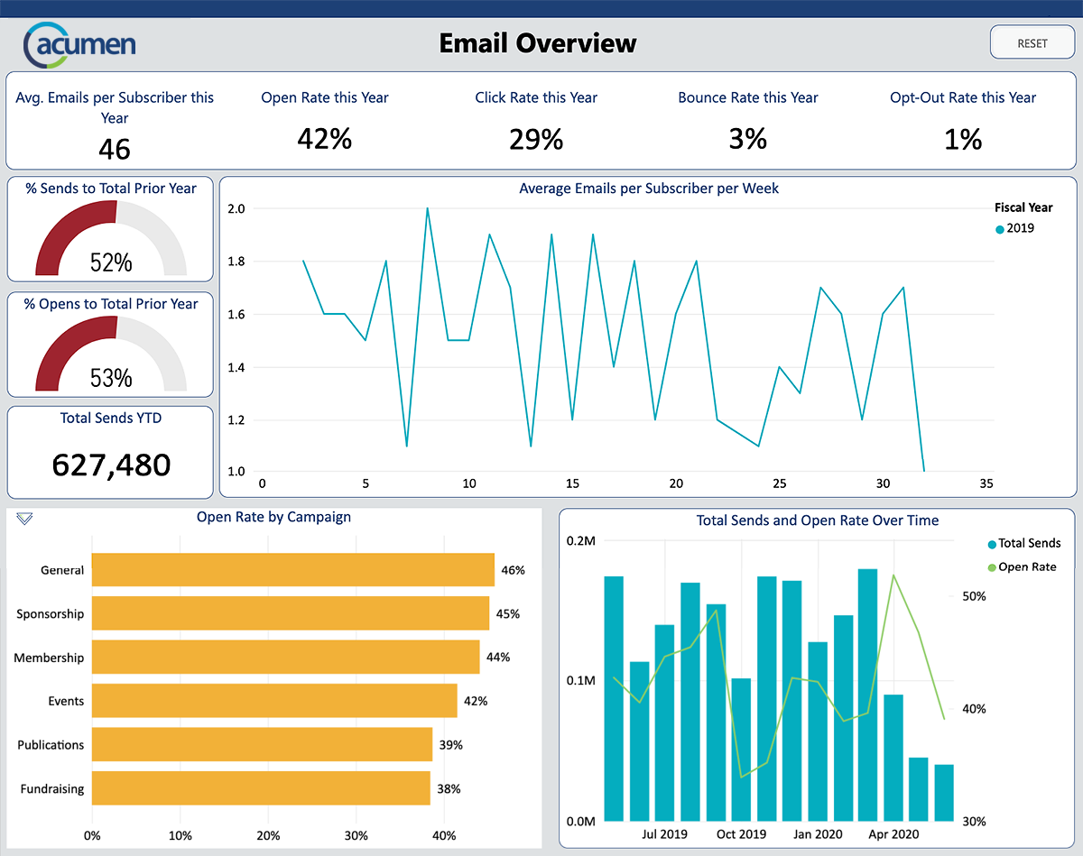
Task: Click the Membership bar at 44%
Action: pyautogui.click(x=285, y=658)
